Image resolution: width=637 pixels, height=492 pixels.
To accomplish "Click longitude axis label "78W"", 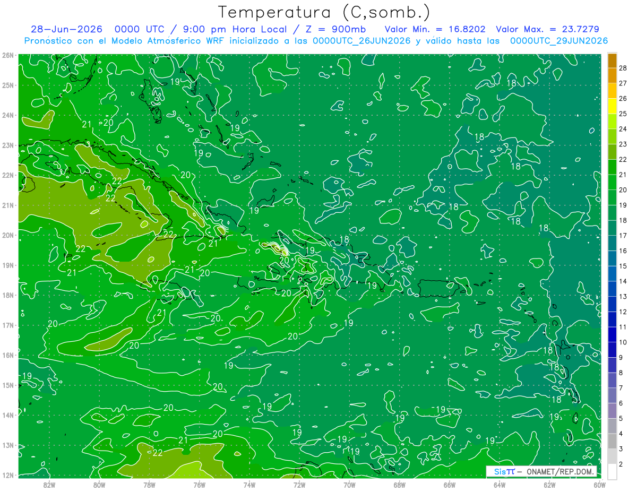I will (149, 484).
